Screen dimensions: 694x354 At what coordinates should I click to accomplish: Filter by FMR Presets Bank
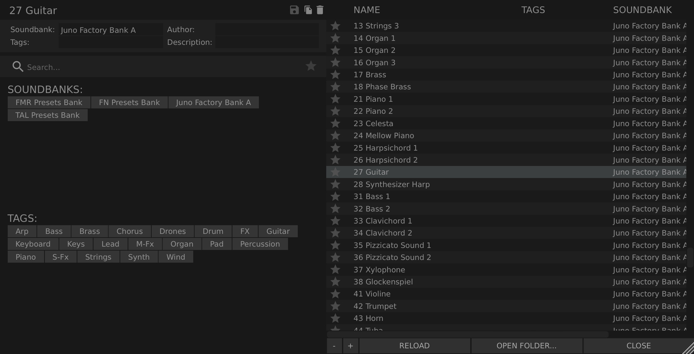point(49,102)
